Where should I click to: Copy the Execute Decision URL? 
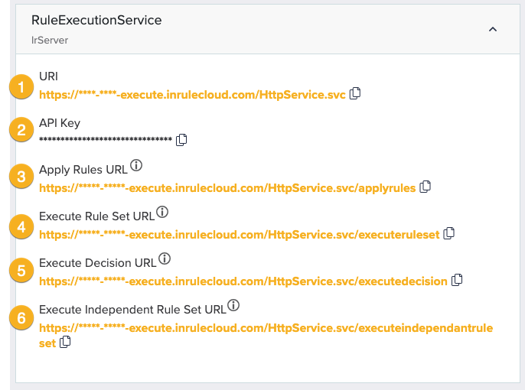pyautogui.click(x=457, y=280)
